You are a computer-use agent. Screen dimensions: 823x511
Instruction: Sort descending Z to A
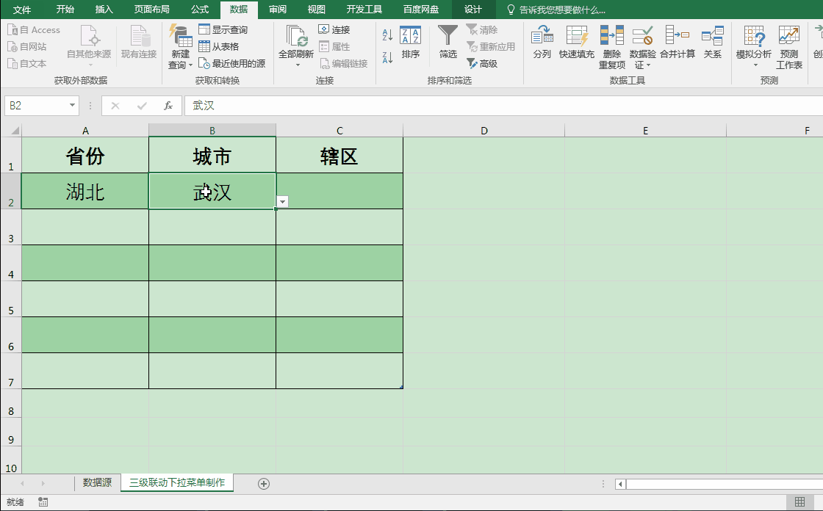coord(387,58)
